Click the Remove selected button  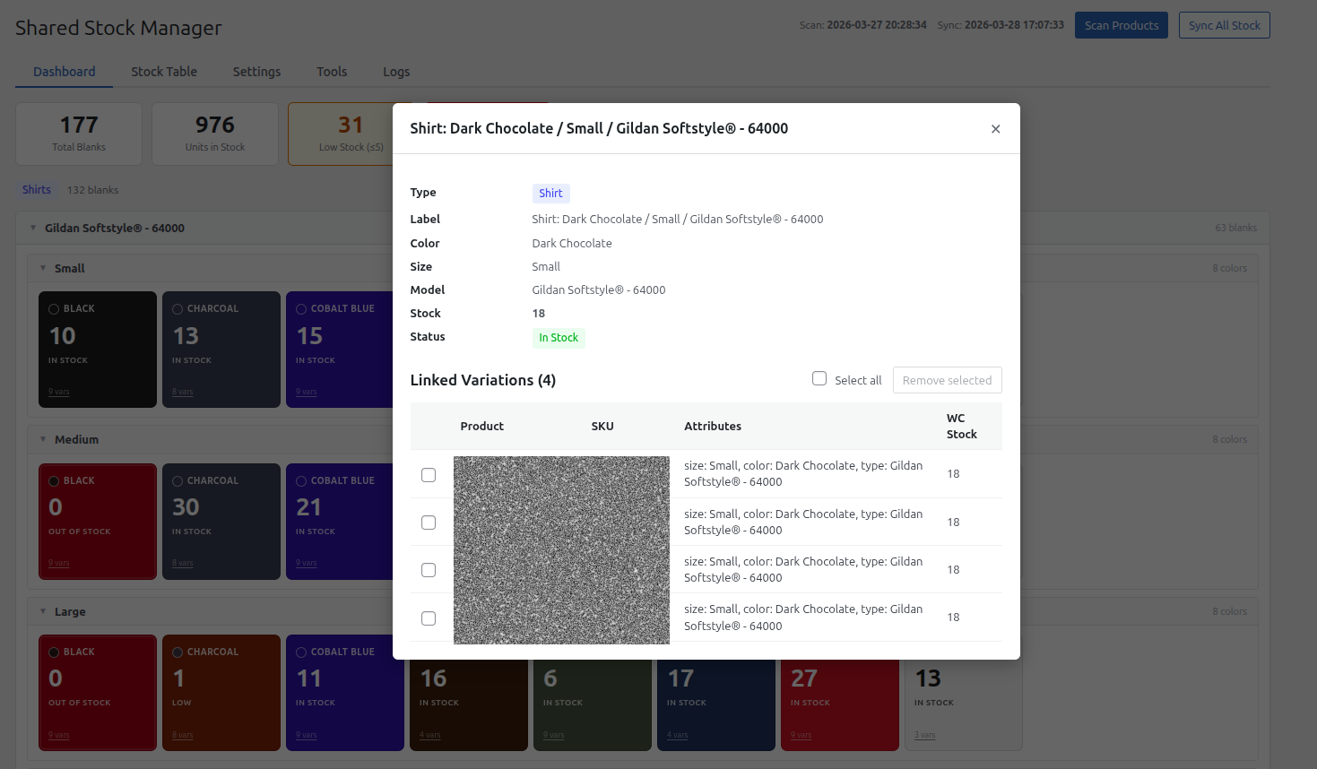point(947,380)
